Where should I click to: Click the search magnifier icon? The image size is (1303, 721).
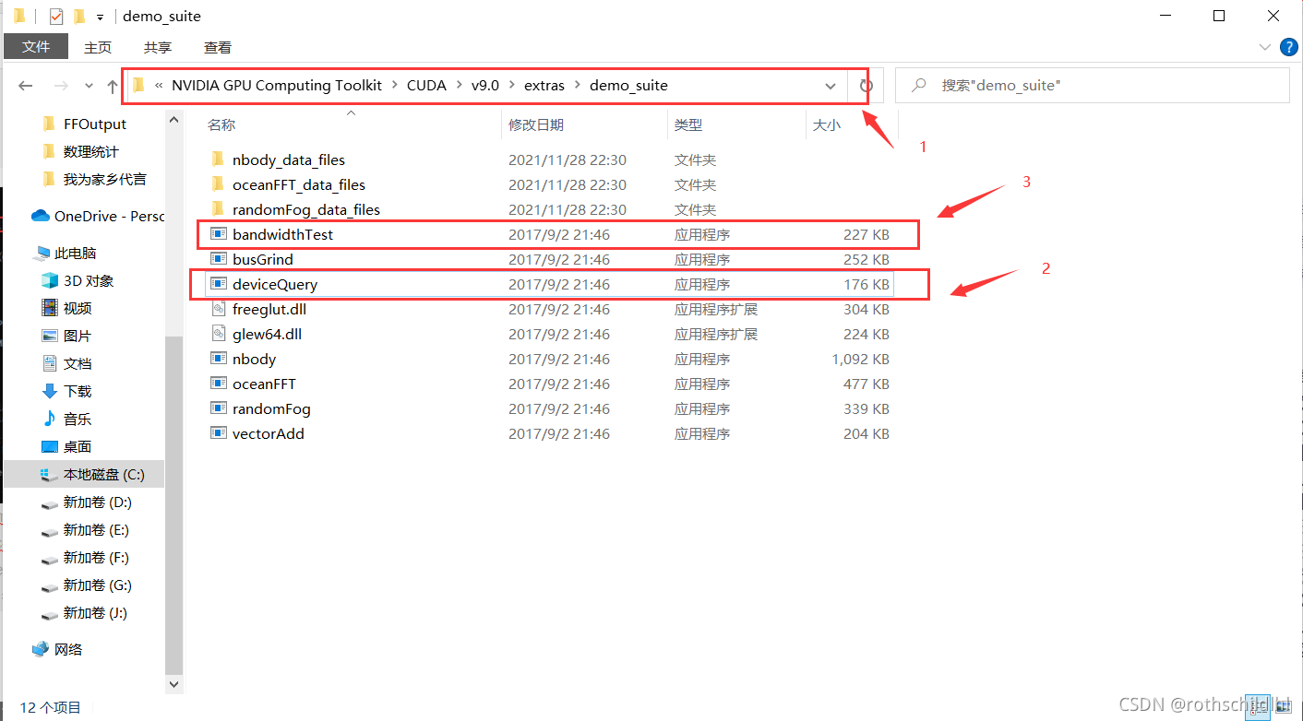point(918,85)
